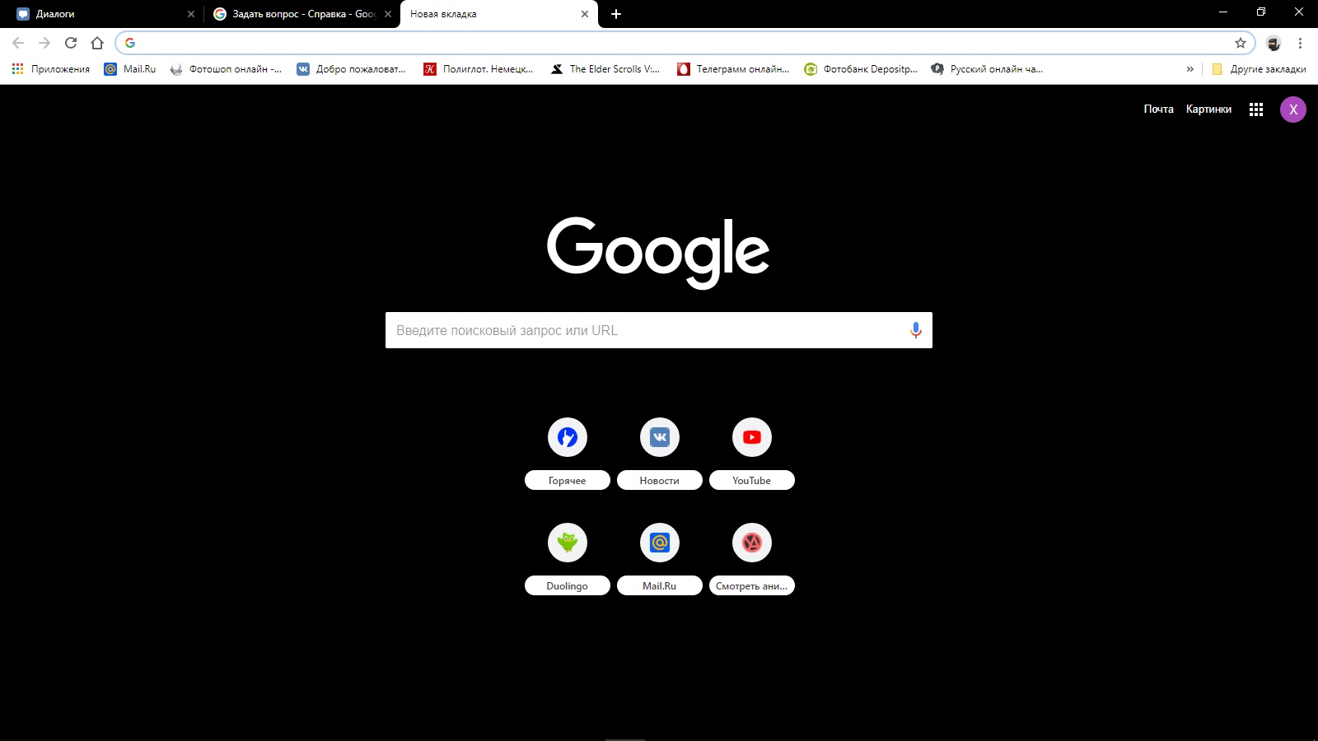Open Приложения in the bookmarks bar
The width and height of the screenshot is (1318, 741).
51,69
